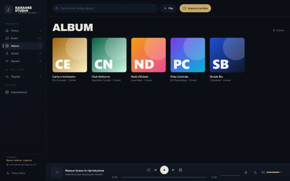This screenshot has height=181, width=290.
Task: Click the Notti d'Estate title
Action: (140, 77)
